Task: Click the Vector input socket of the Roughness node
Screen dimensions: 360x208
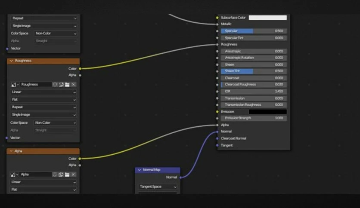Action: (6, 138)
